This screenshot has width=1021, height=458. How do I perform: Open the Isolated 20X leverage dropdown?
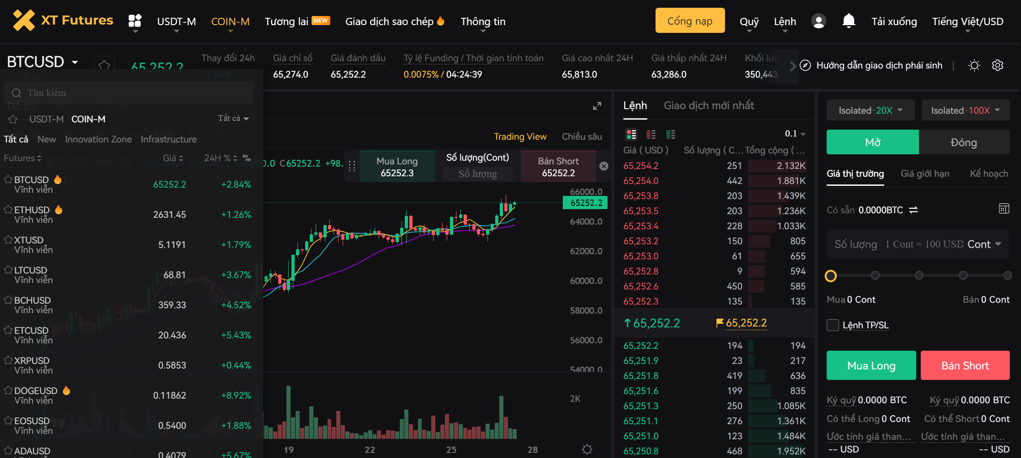pyautogui.click(x=871, y=111)
